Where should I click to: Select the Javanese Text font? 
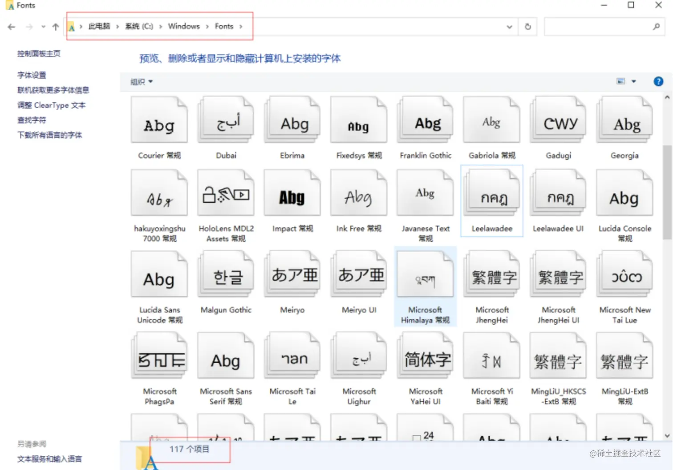pos(426,193)
